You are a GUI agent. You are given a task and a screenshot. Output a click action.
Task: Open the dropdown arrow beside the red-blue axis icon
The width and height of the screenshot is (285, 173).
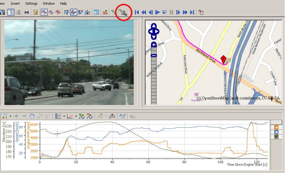pos(76,116)
